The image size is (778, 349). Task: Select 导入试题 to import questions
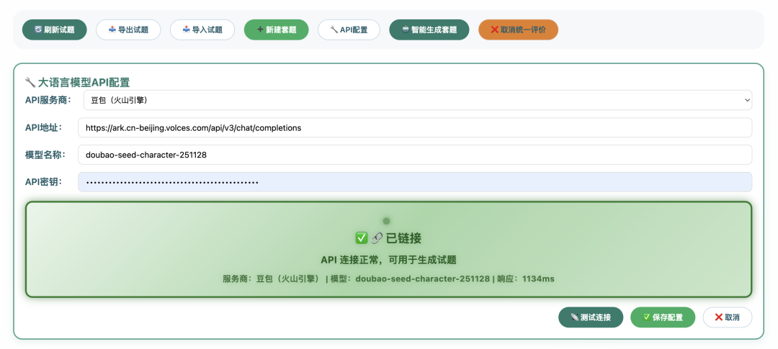coord(202,30)
